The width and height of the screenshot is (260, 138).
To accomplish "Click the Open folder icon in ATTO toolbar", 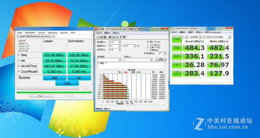I will point(101,37).
